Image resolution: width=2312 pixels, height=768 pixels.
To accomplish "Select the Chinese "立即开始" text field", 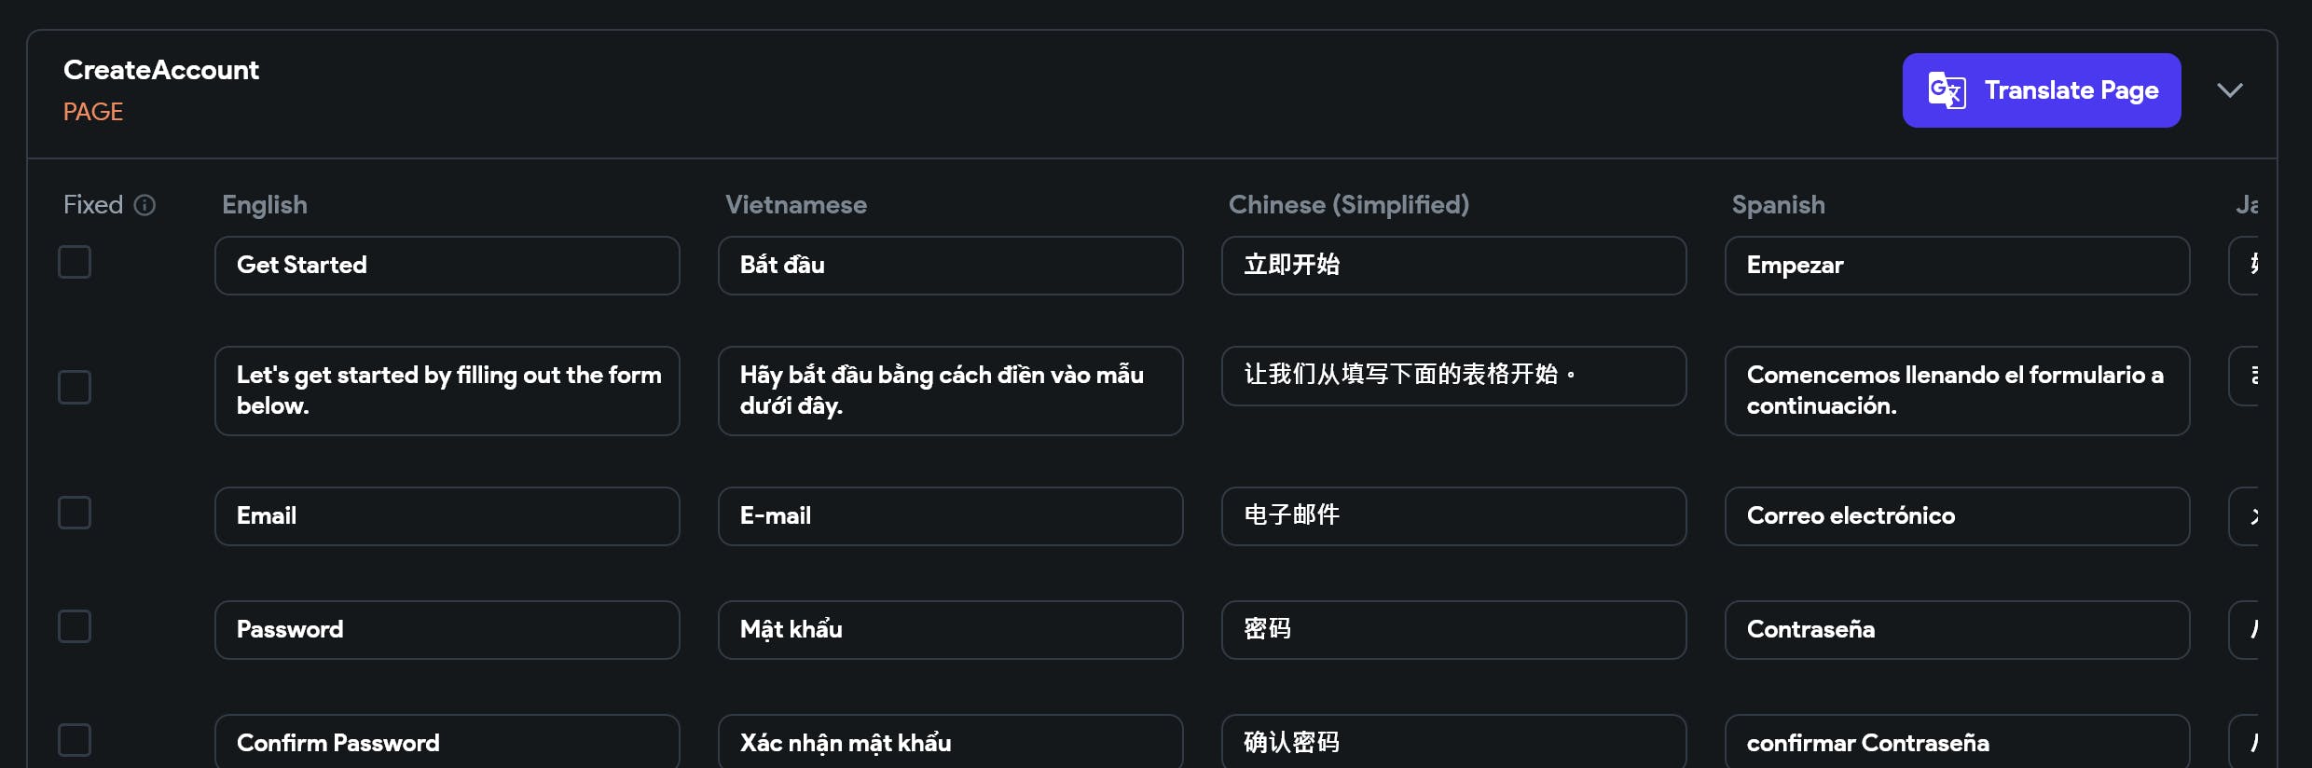I will [1453, 266].
